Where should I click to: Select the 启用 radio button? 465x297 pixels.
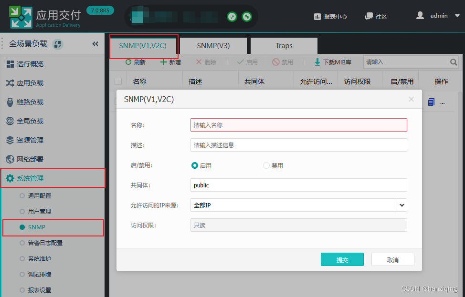pyautogui.click(x=194, y=165)
